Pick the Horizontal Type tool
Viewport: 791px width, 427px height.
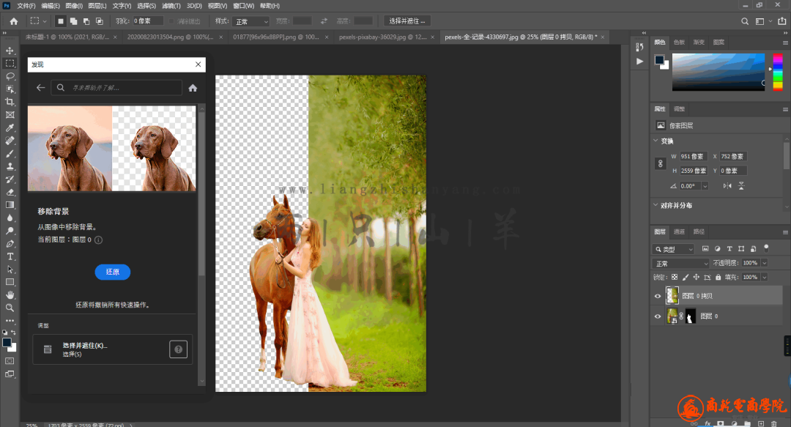point(10,256)
